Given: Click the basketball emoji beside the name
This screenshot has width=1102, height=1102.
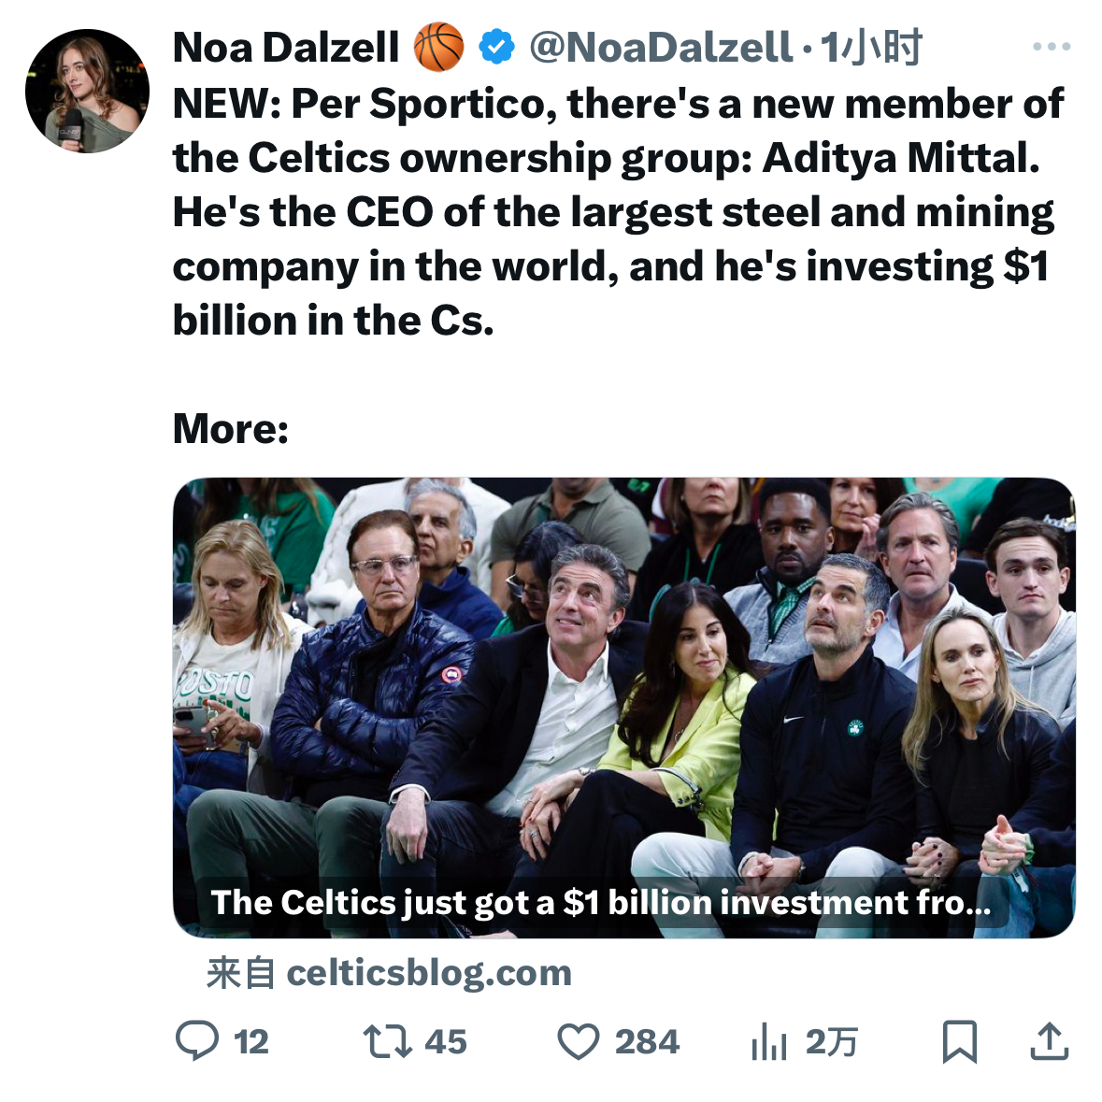Looking at the screenshot, I should click(x=438, y=47).
